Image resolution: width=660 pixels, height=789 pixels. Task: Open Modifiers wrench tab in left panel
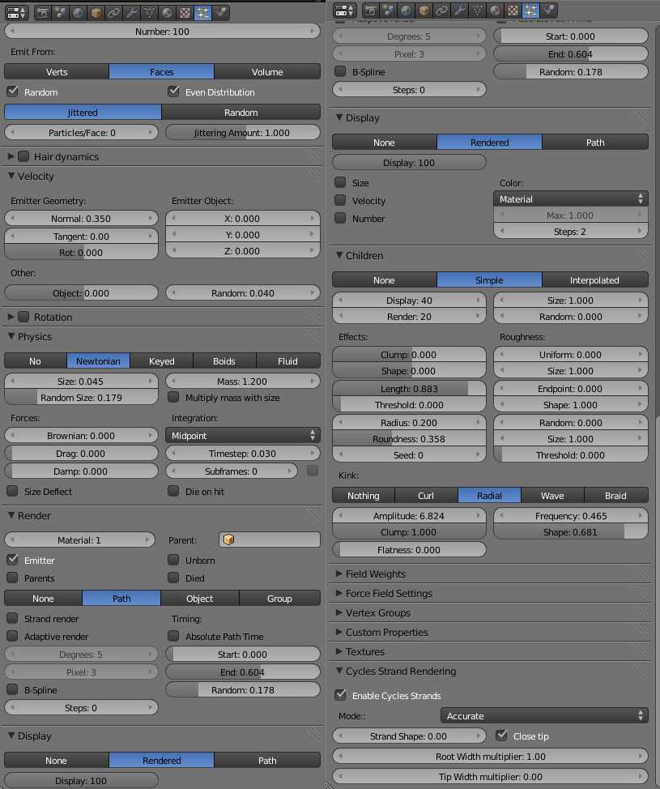(x=132, y=13)
